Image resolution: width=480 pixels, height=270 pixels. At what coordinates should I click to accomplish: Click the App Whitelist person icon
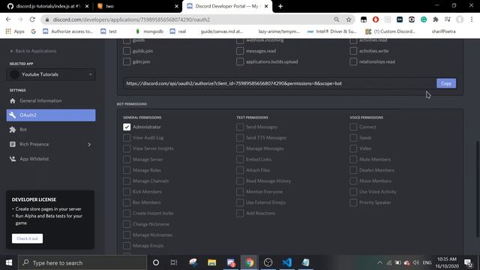[13, 159]
